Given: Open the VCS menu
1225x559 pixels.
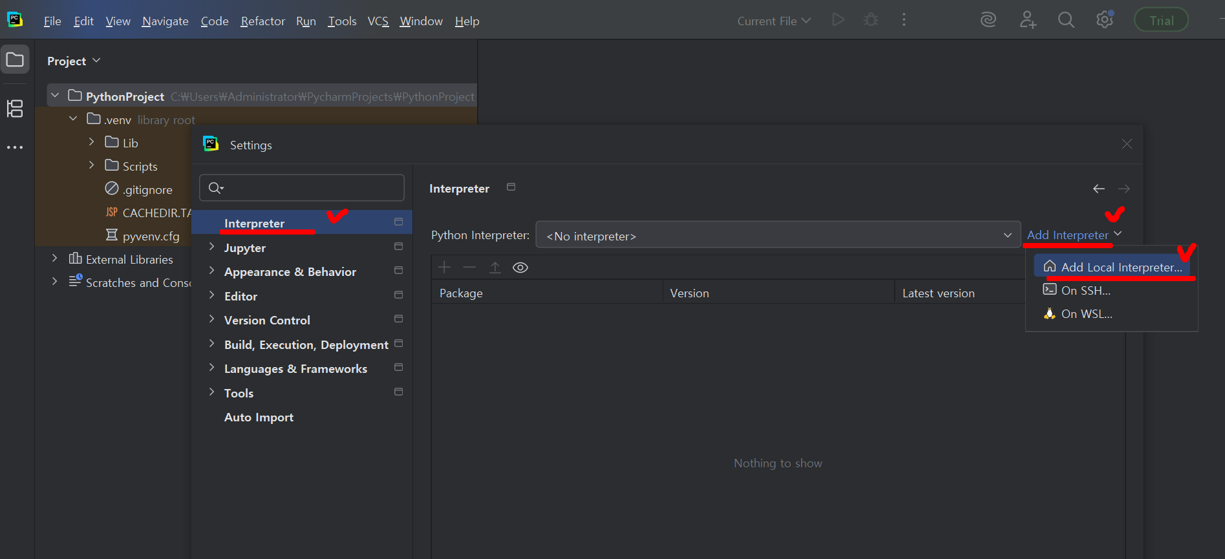Looking at the screenshot, I should (378, 21).
